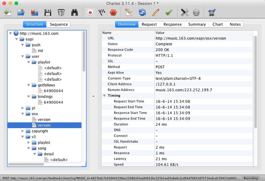The height and width of the screenshot is (181, 265).
Task: Click the tree panel vertical scrollbar
Action: pyautogui.click(x=84, y=51)
